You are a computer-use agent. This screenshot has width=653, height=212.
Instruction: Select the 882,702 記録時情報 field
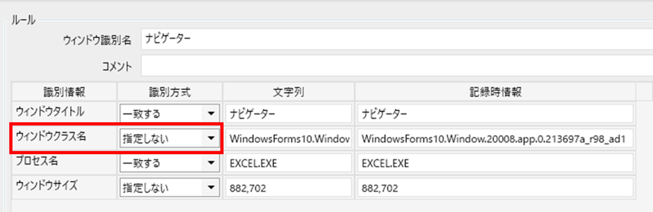point(495,188)
